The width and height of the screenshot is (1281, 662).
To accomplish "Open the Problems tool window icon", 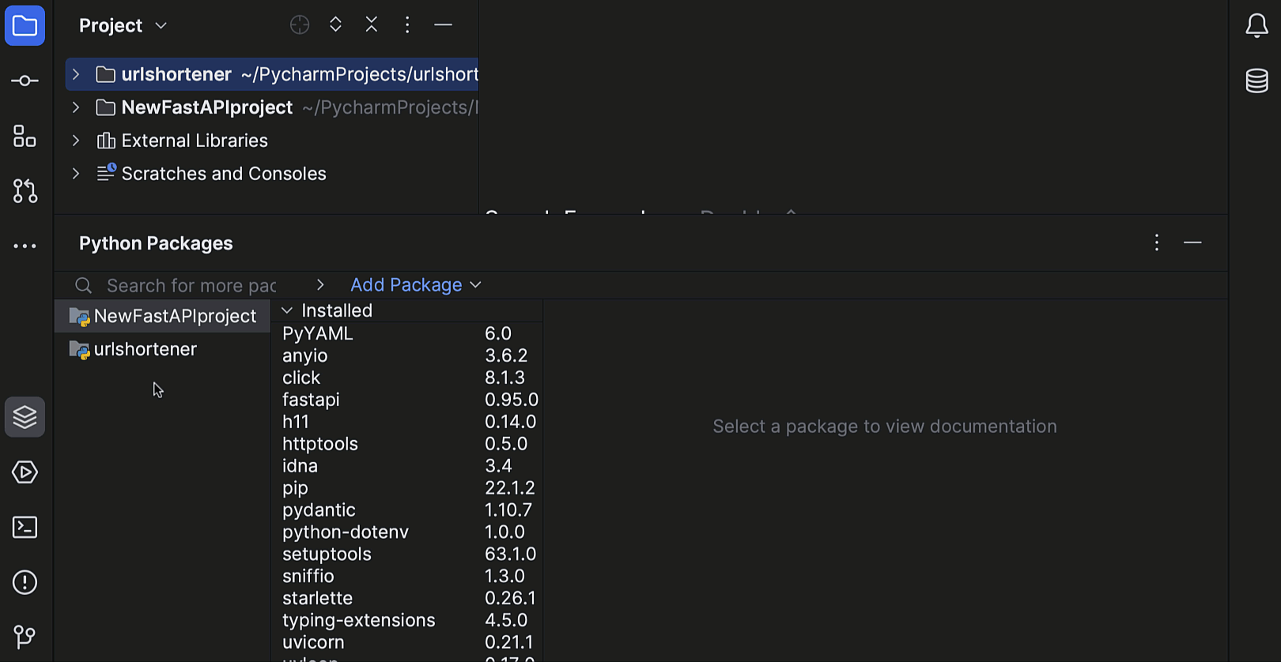I will click(25, 583).
